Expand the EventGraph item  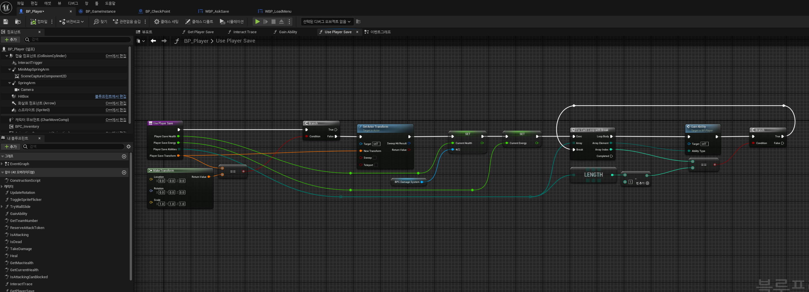(2, 164)
